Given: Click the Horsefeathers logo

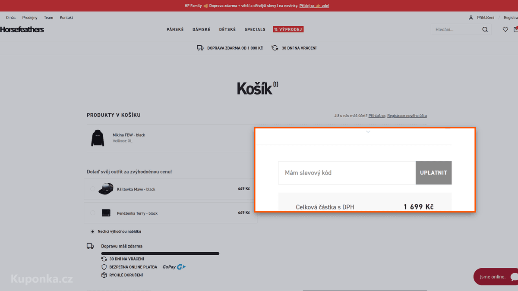Looking at the screenshot, I should pos(22,29).
